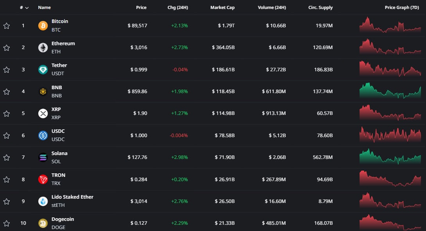Click the Dogecoin logo icon
The image size is (426, 231).
tap(43, 223)
